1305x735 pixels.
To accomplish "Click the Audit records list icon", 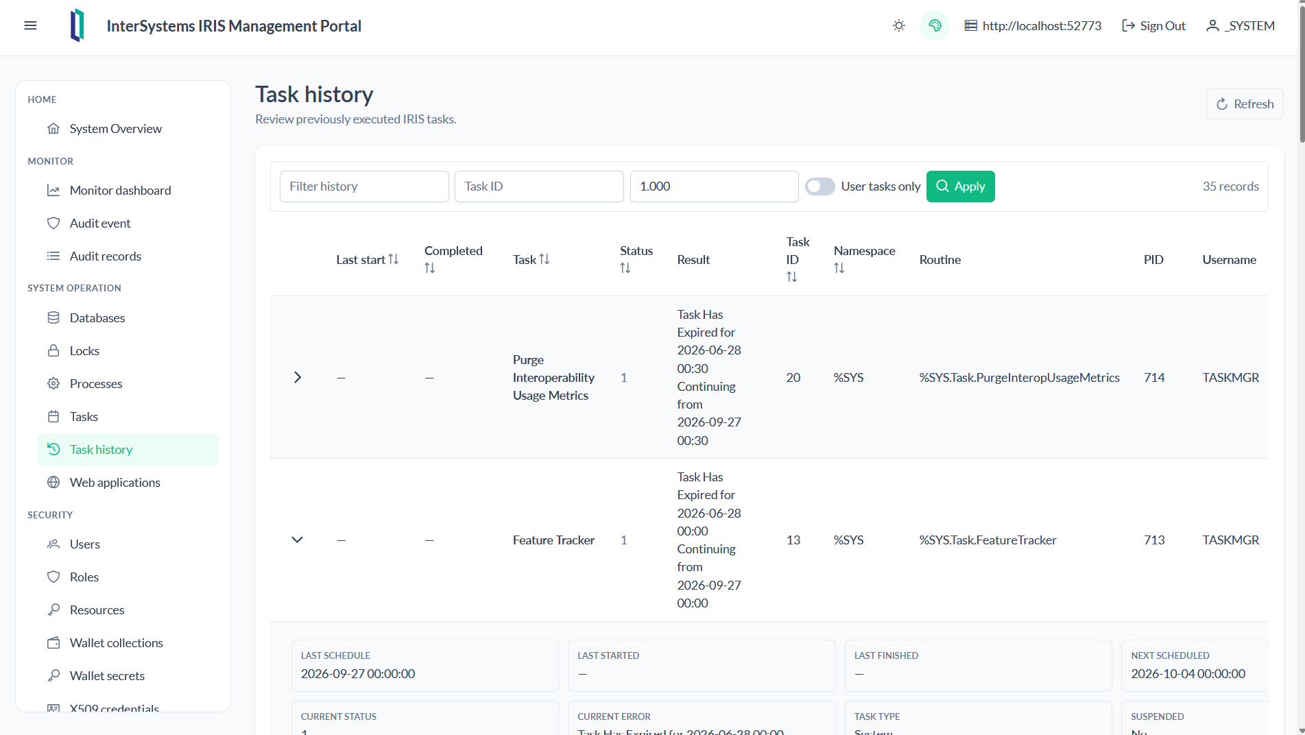I will tap(53, 256).
